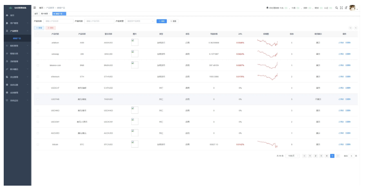Image resolution: width=378 pixels, height=191 pixels.
Task: Tick the checkbox for the arbitrum row
Action: pyautogui.click(x=38, y=42)
